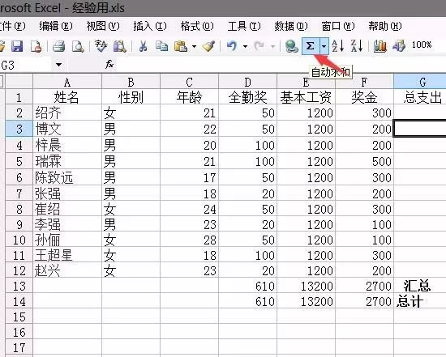Select column A header
446x357 pixels.
click(67, 82)
